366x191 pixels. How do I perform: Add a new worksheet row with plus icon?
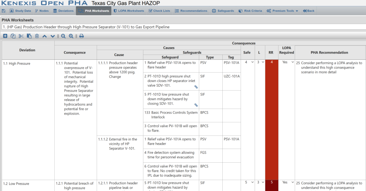click(5, 36)
